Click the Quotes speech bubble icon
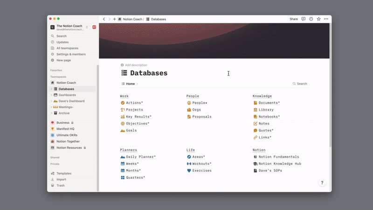Image resolution: width=373 pixels, height=210 pixels. (255, 131)
